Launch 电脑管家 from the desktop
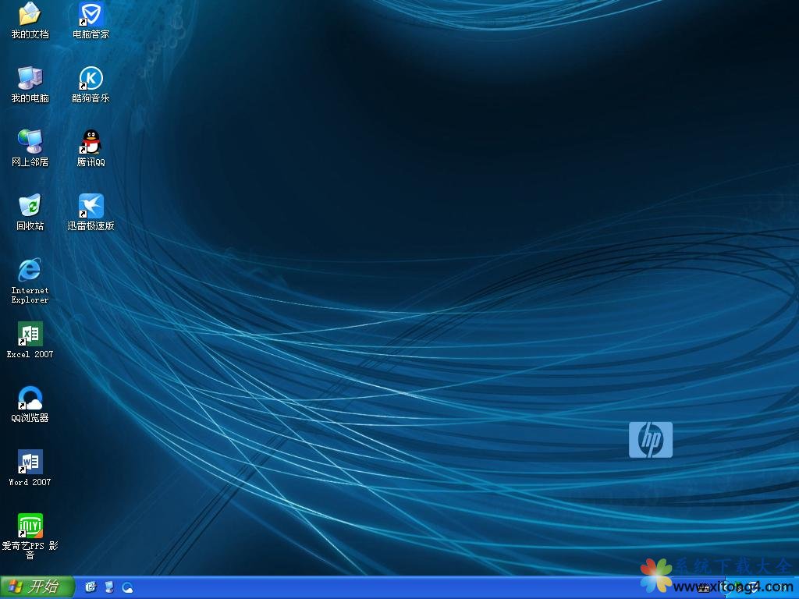The image size is (799, 599). (91, 14)
